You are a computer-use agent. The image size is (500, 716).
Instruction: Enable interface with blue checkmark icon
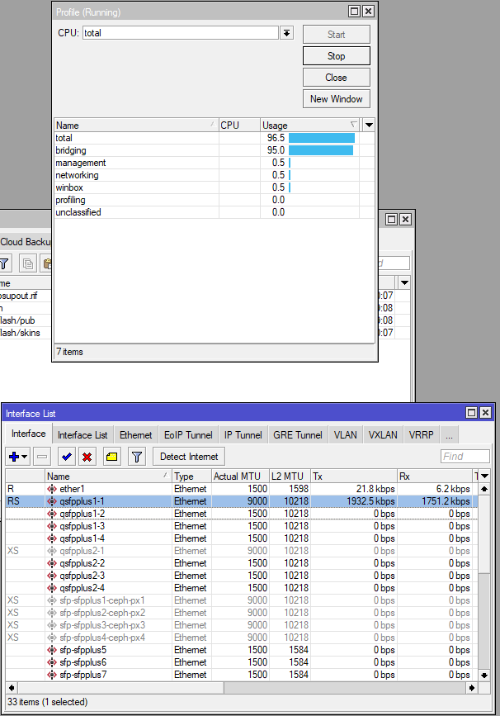67,457
